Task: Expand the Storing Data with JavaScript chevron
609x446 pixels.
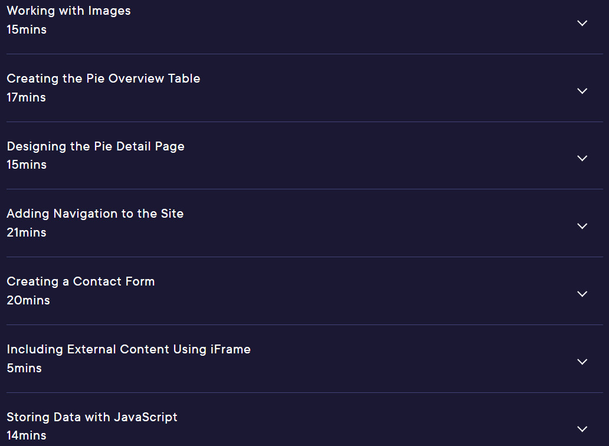Action: pos(582,429)
